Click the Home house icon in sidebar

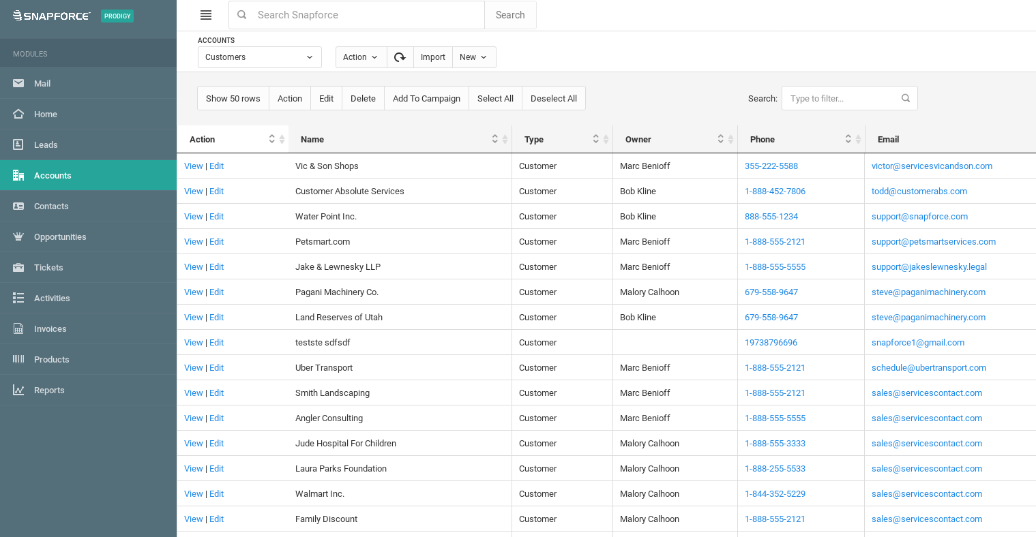click(x=18, y=114)
